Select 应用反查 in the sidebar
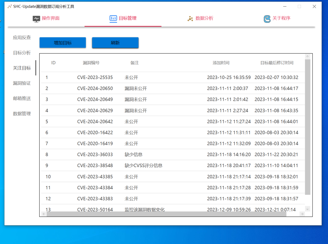Screen dimensions: 328x244 [22, 37]
